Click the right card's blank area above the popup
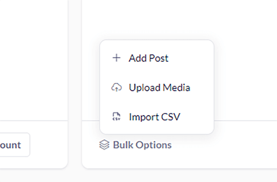 (178, 18)
